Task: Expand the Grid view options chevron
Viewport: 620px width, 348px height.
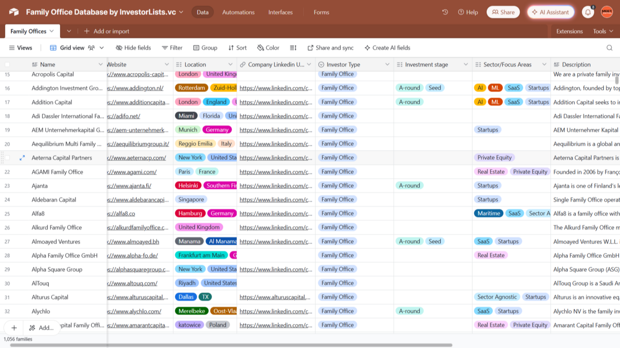Action: coord(102,48)
